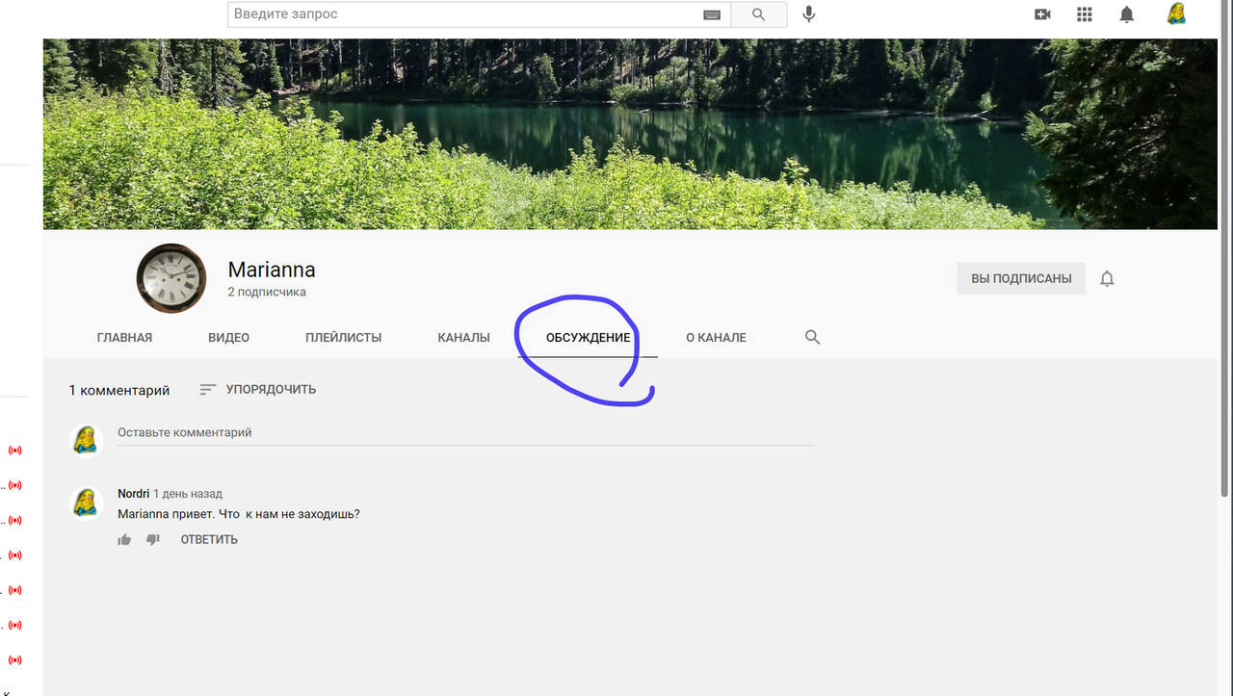Viewport: 1233px width, 696px height.
Task: Open account avatar menu in top bar
Action: point(1176,13)
